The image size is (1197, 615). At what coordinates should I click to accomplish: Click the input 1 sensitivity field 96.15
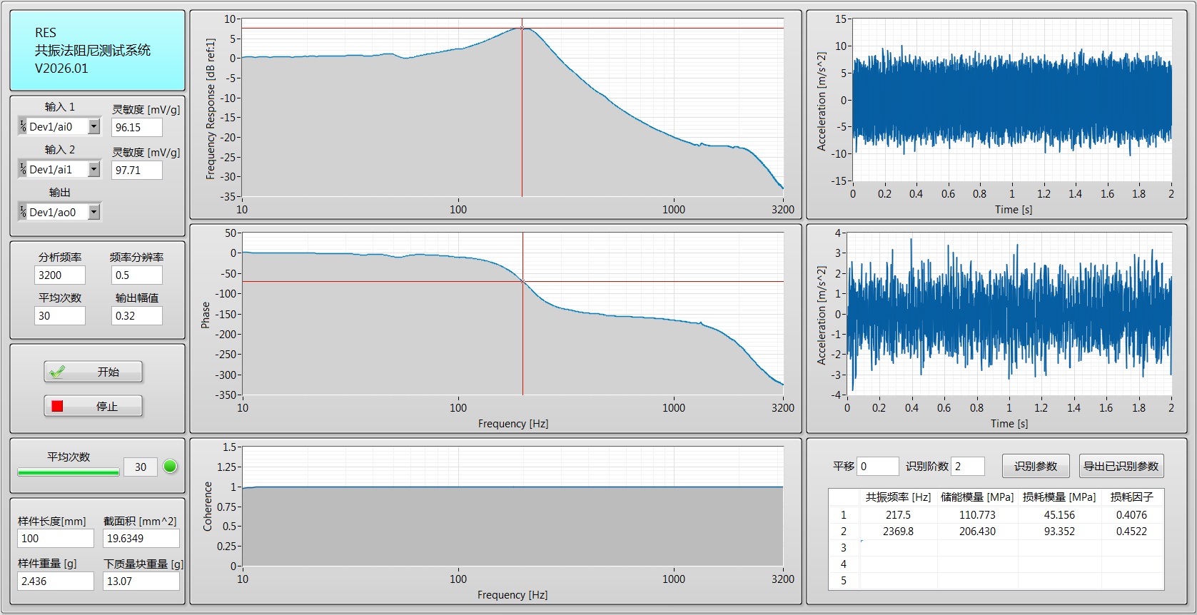[136, 128]
